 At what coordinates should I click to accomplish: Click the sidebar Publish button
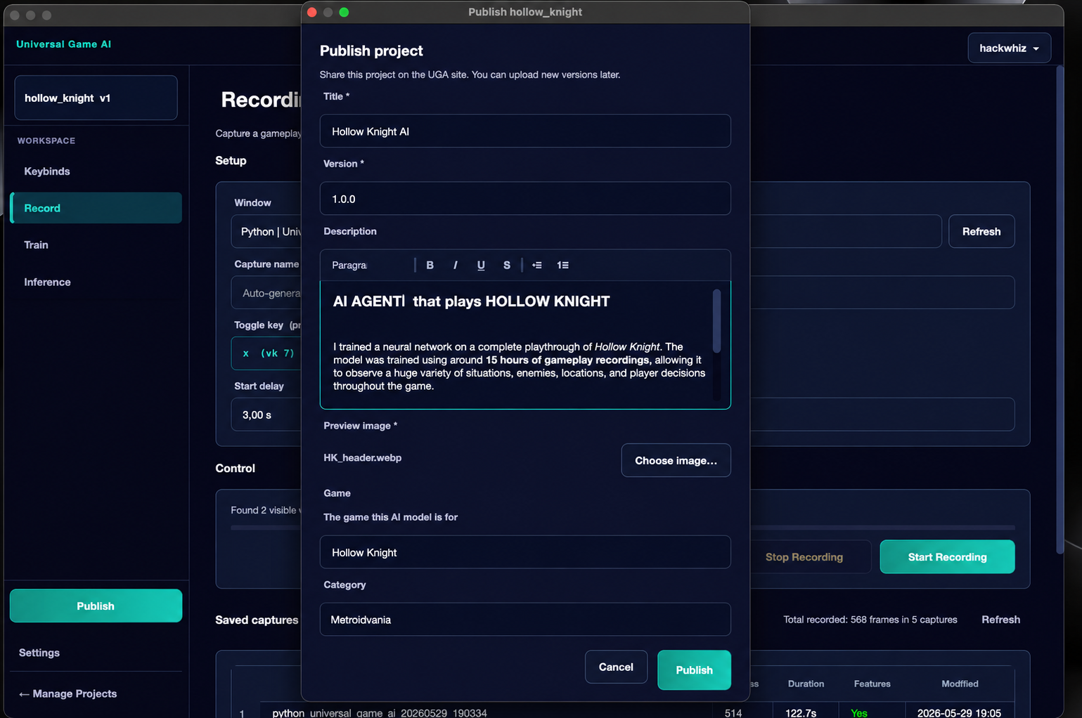tap(96, 606)
